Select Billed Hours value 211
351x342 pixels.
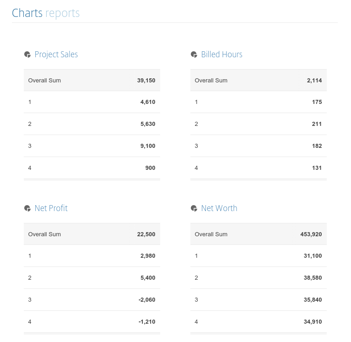click(317, 124)
